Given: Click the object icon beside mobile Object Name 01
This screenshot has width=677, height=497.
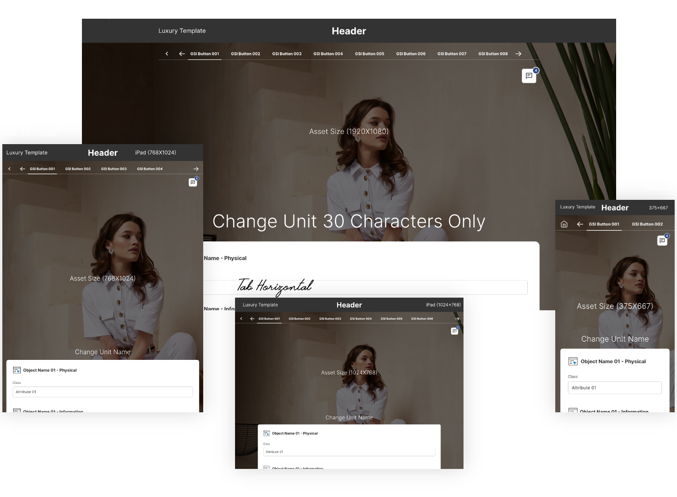Looking at the screenshot, I should (x=573, y=361).
